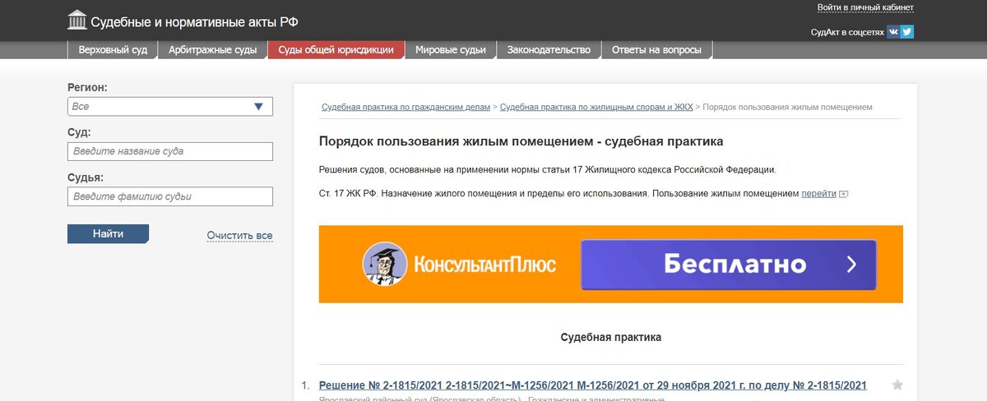Select Суды общей юрисдикции tab
This screenshot has height=401, width=987.
[x=336, y=50]
